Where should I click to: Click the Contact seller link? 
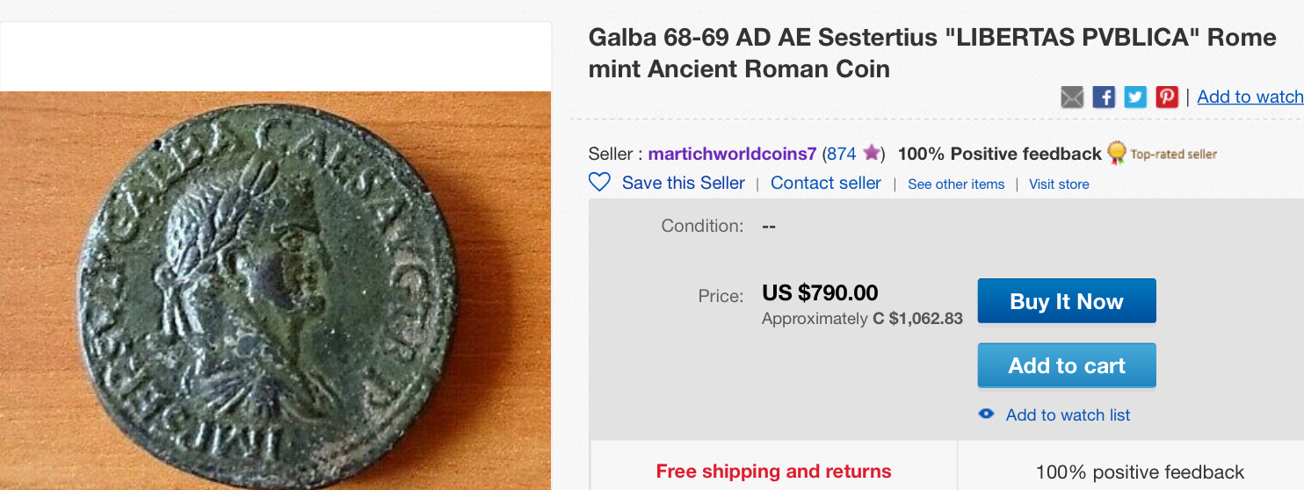click(x=825, y=183)
